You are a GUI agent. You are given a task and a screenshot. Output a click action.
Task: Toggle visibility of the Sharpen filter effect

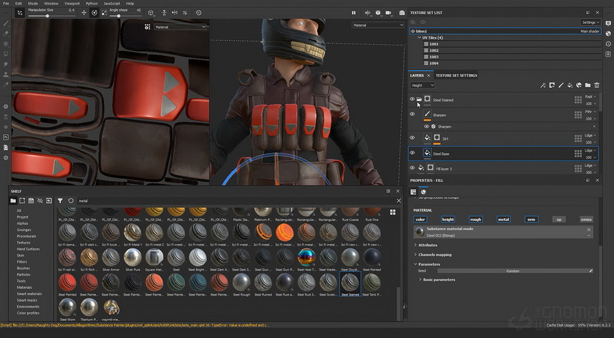427,127
